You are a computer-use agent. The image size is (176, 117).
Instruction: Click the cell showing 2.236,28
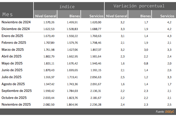pyautogui.click(x=96, y=105)
